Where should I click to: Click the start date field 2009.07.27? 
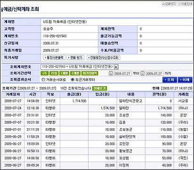122,74
